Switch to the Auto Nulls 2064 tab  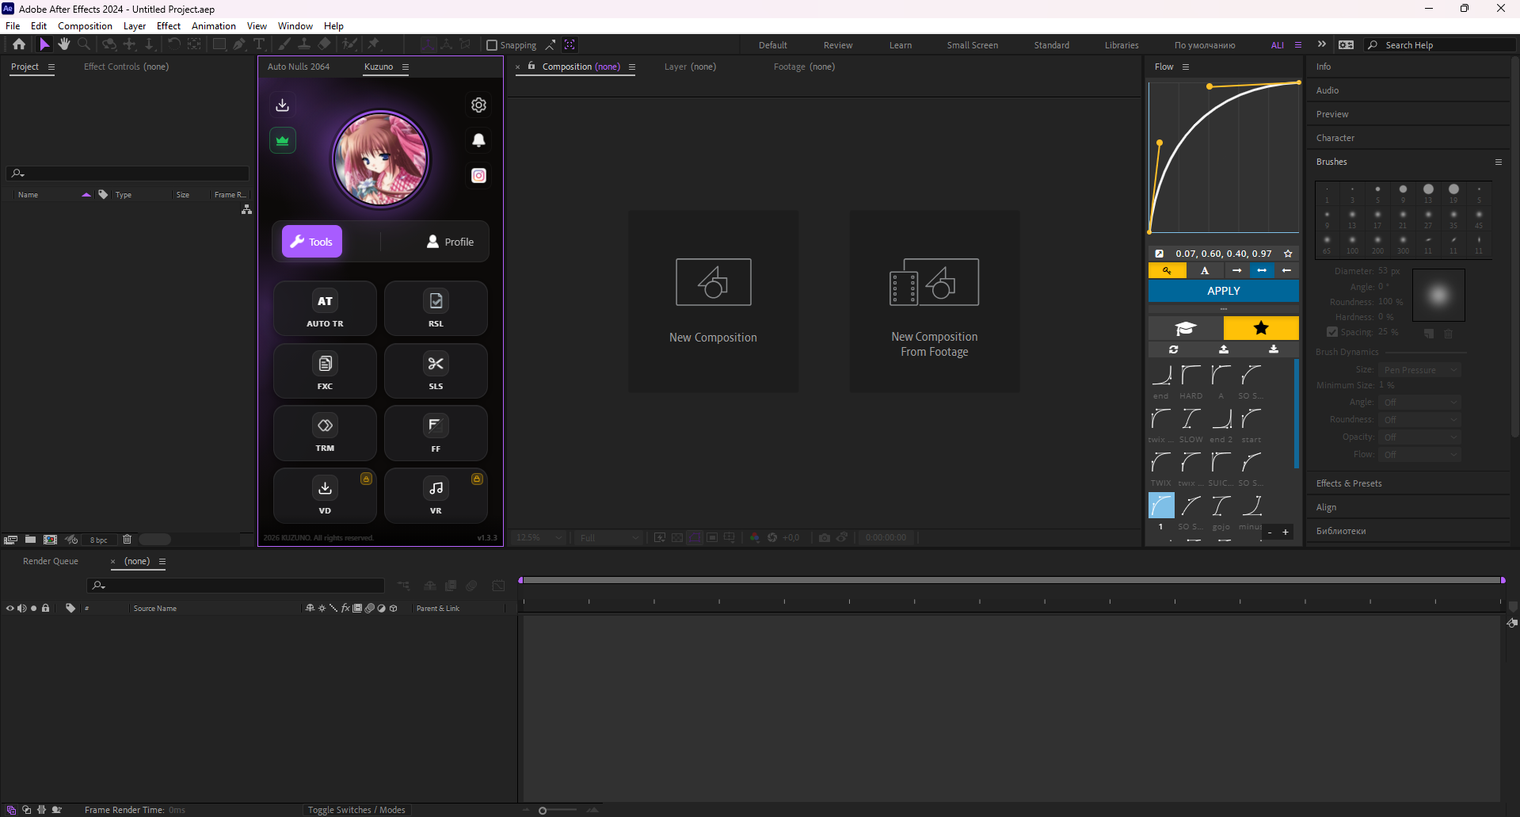(299, 67)
